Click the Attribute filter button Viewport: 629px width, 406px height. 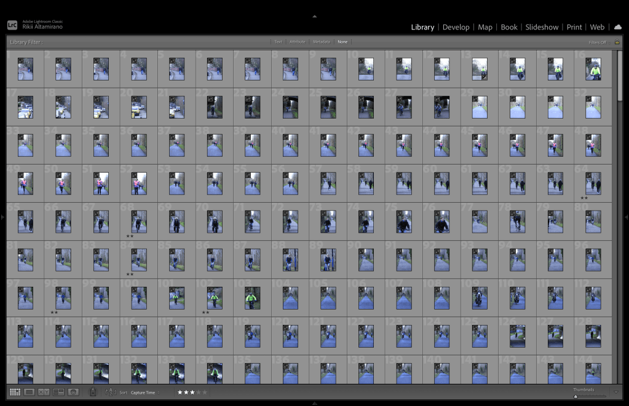[297, 42]
